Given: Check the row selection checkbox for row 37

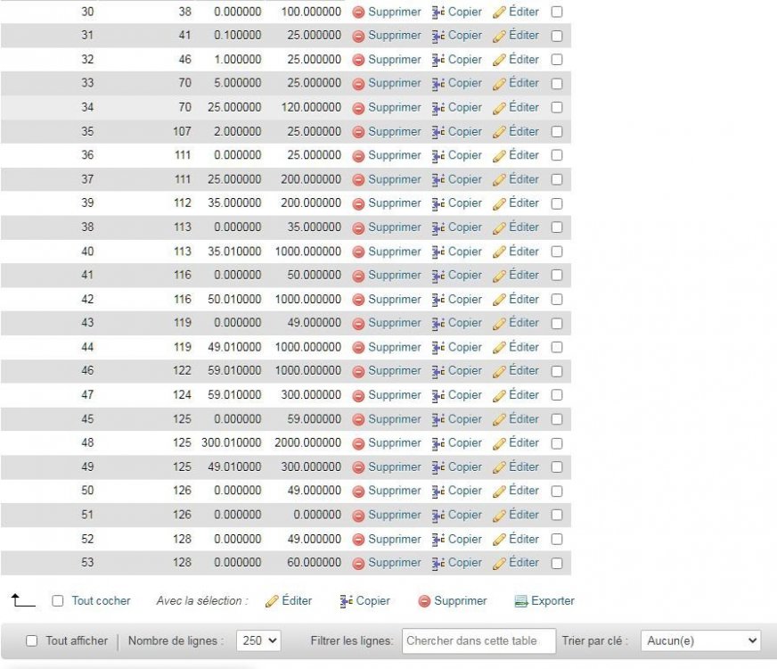Looking at the screenshot, I should 557,179.
